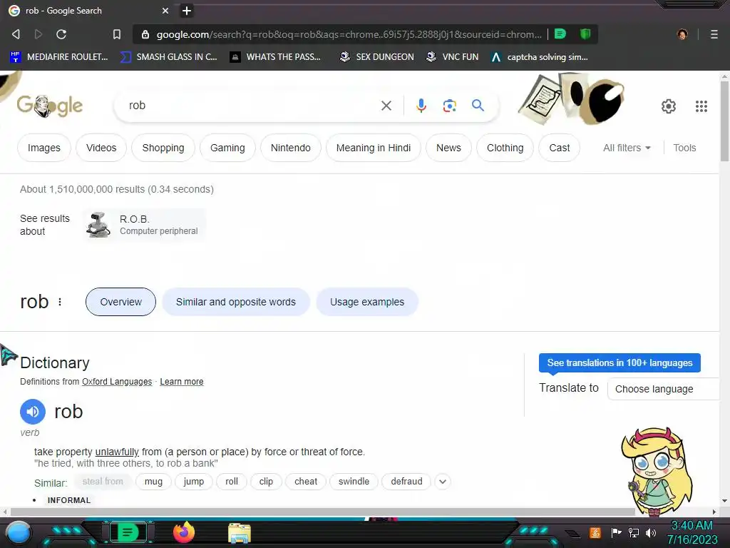Open Firefox from the taskbar

[184, 532]
